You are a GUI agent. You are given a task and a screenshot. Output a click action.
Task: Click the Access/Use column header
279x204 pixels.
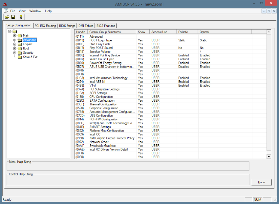tap(163, 32)
